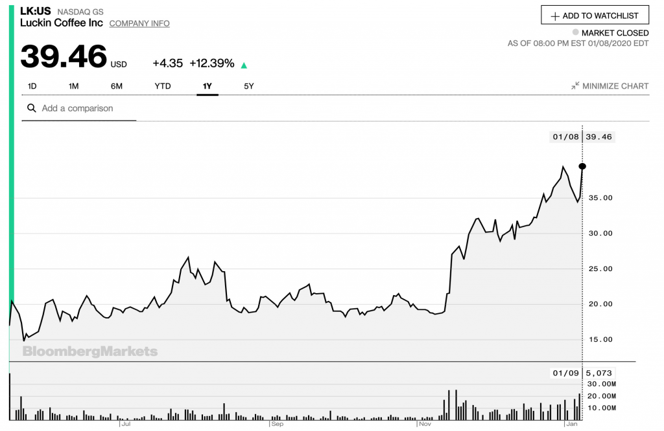Click the gray market closed status dot
Screen dimensions: 664x431
(x=576, y=32)
